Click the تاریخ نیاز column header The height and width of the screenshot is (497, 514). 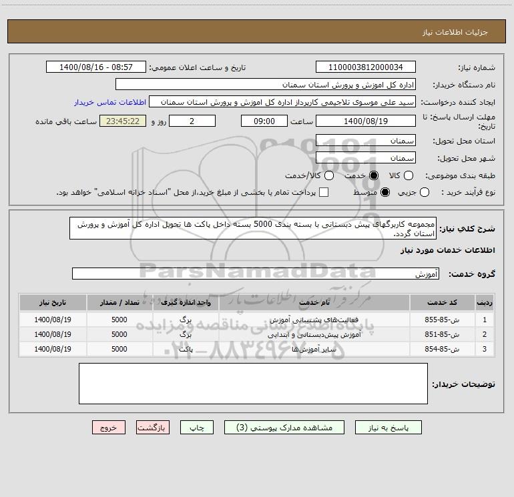[x=53, y=302]
